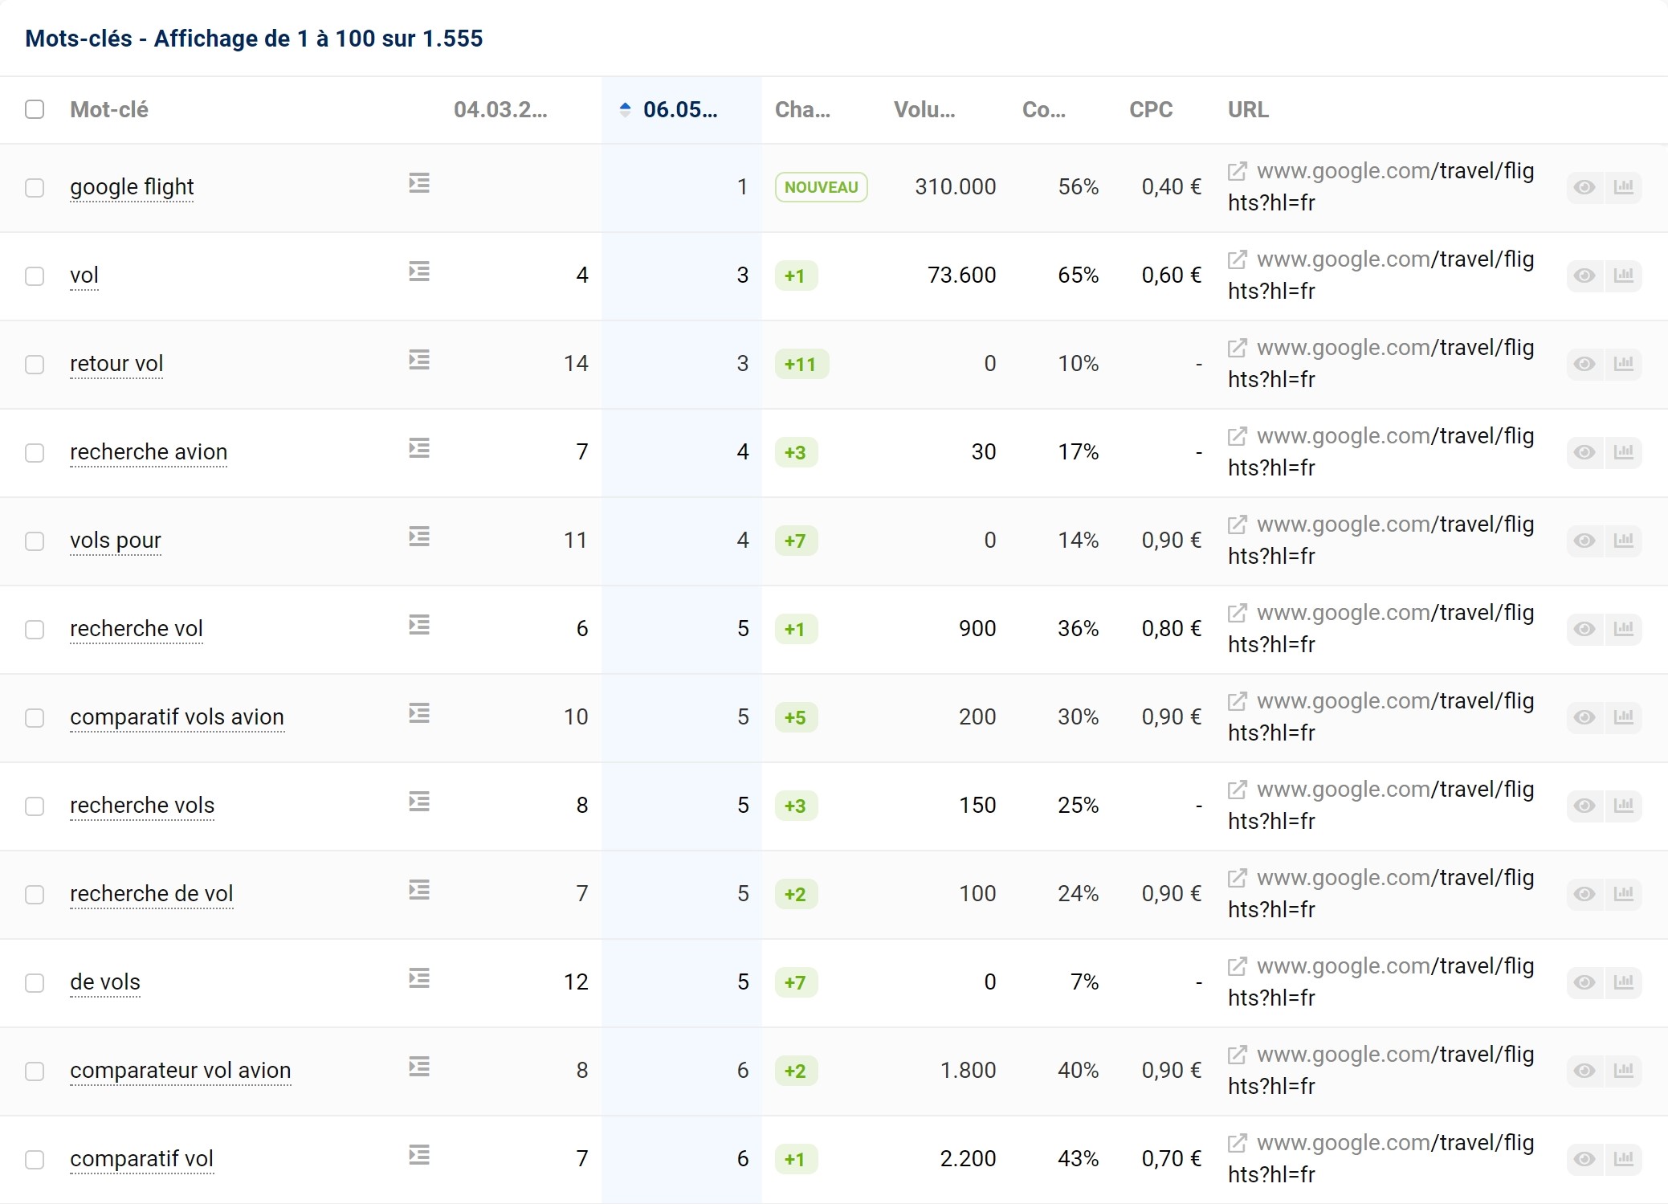Screen dimensions: 1668x1204
Task: Show history chart icon for recherche avion
Action: pos(1624,452)
